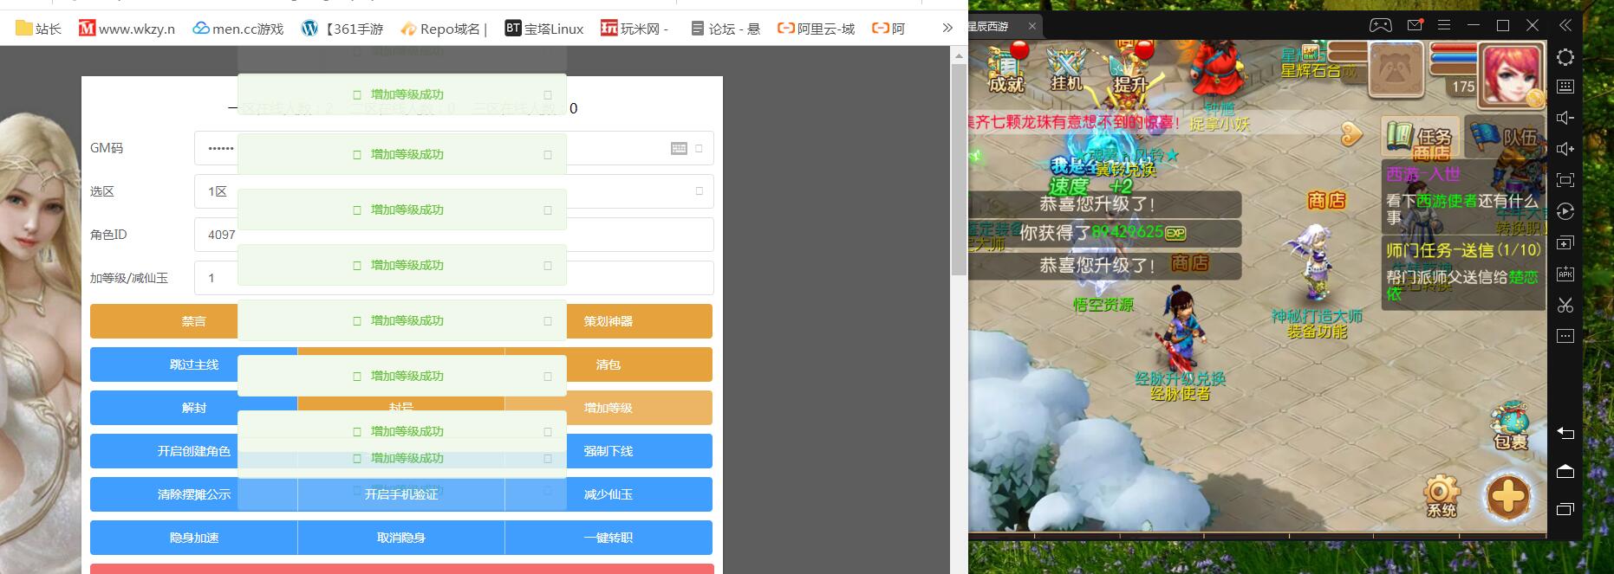Open the 包裹 bag in game
Viewport: 1614px width, 574px height.
(x=1510, y=426)
